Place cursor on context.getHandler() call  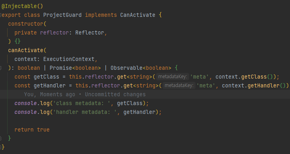click(255, 85)
